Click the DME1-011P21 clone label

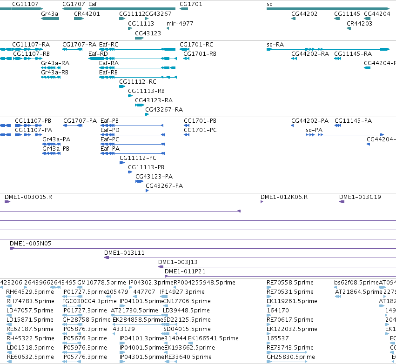[x=185, y=271]
